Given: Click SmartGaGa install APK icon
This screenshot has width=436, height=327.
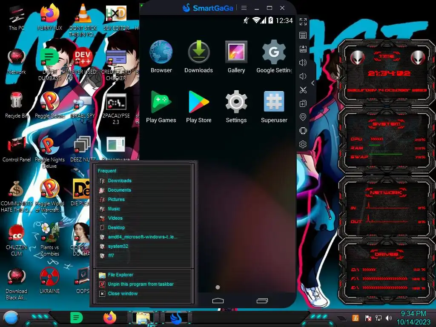Looking at the screenshot, I should pyautogui.click(x=303, y=49).
